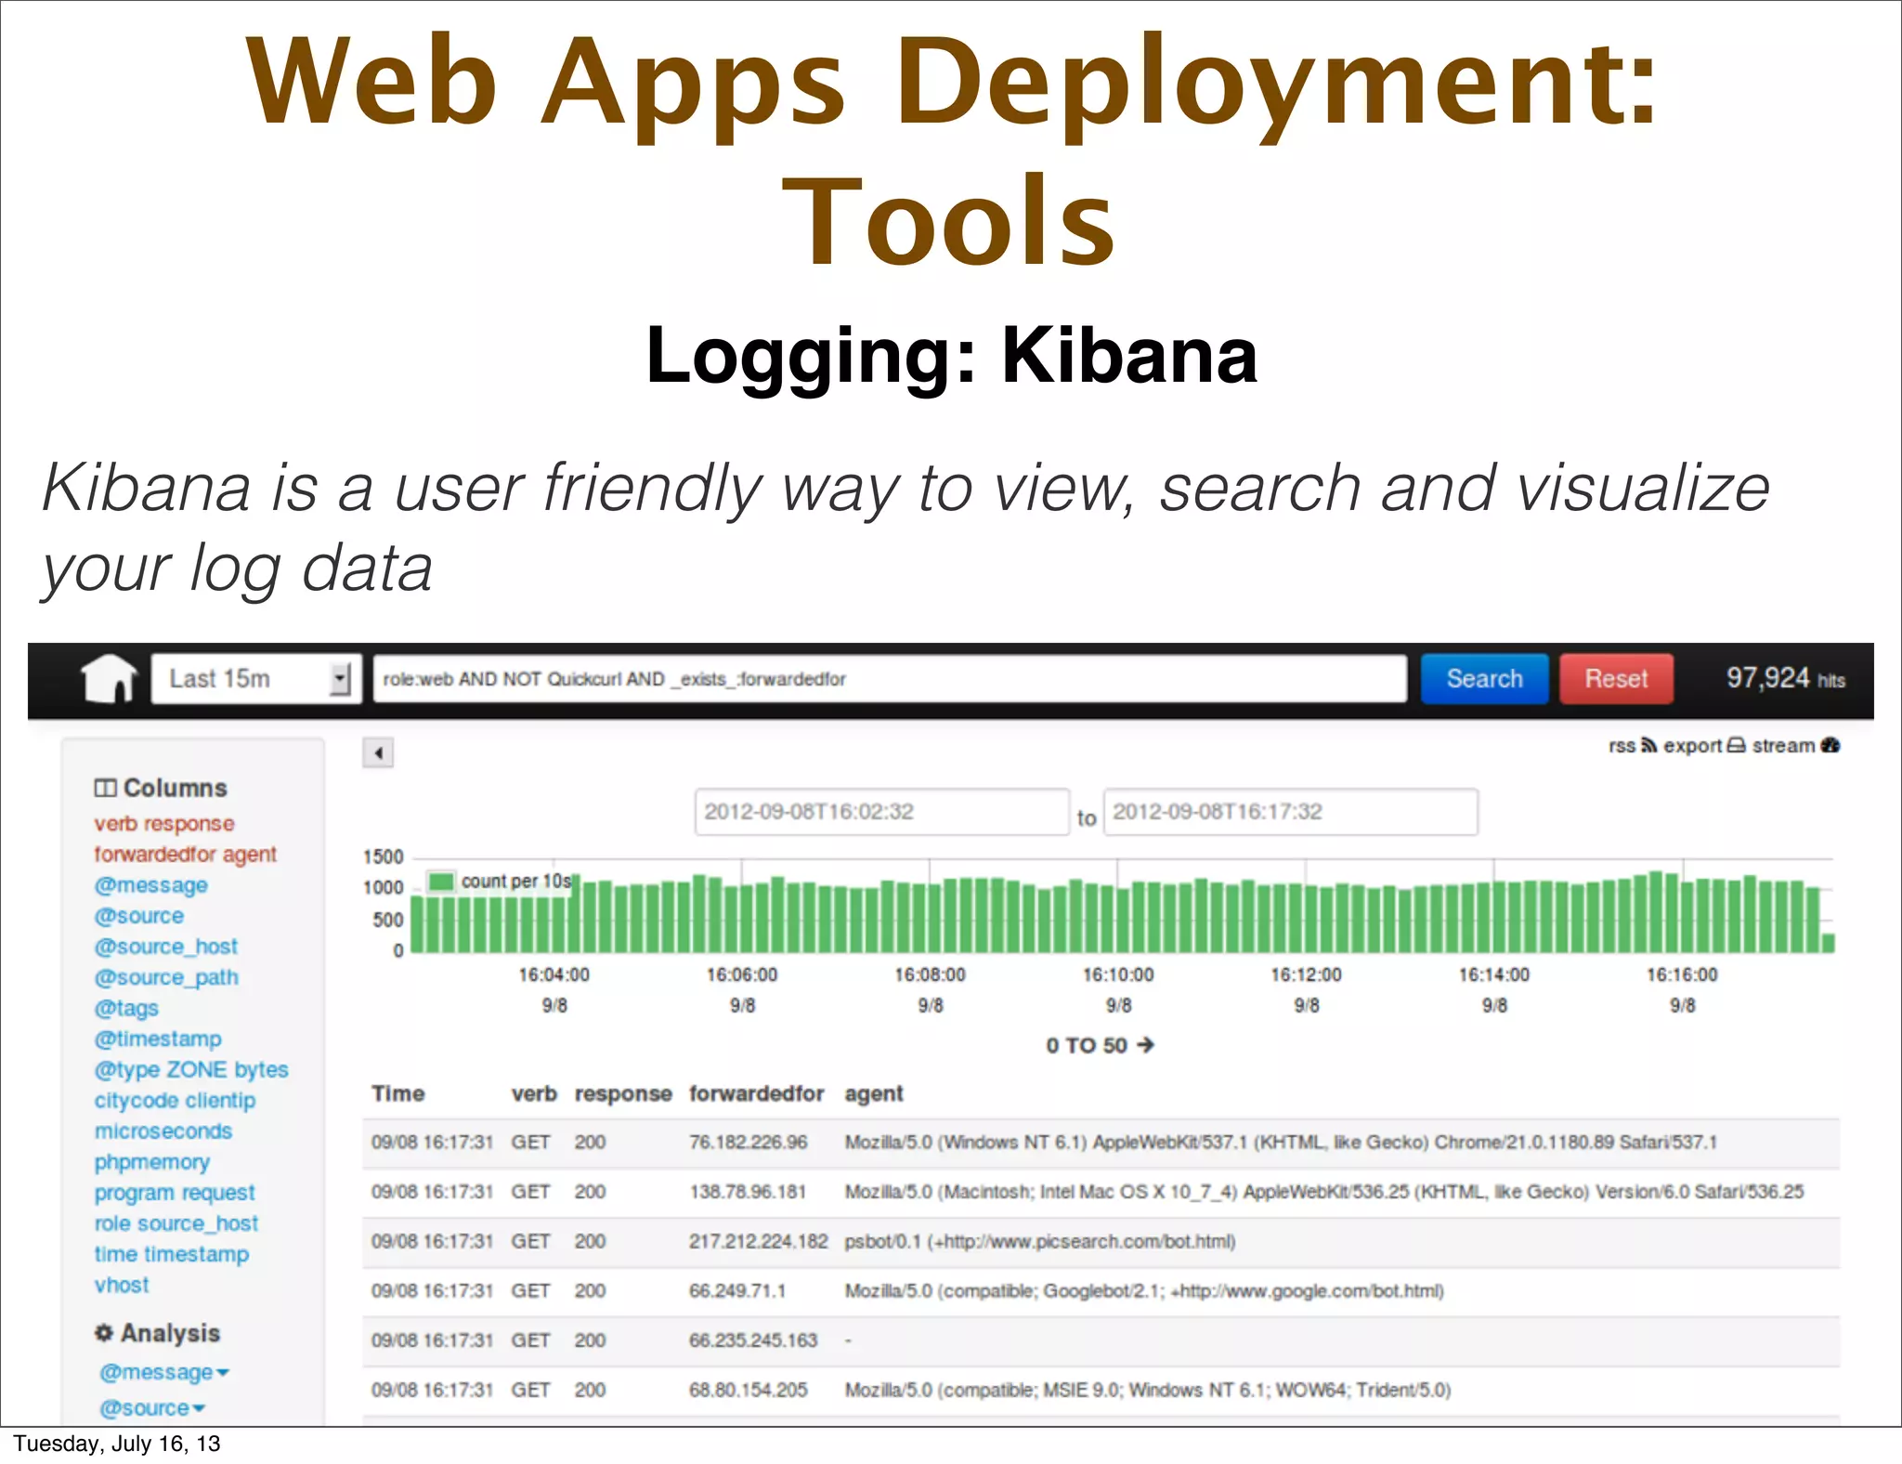Open the Googlebot/2.1 log row
This screenshot has width=1902, height=1464.
(1101, 1291)
